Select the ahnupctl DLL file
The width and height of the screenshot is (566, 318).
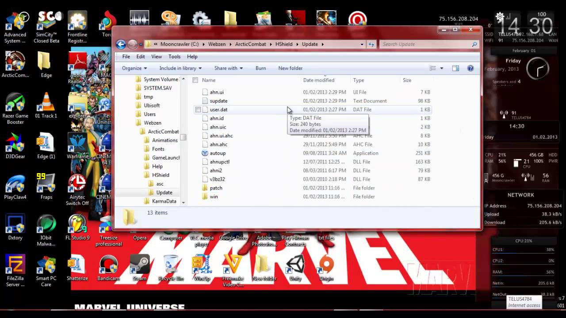220,162
